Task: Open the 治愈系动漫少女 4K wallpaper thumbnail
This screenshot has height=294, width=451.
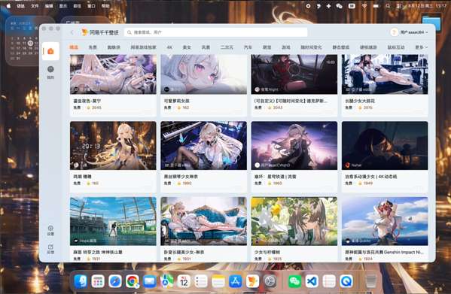Action: [385, 146]
